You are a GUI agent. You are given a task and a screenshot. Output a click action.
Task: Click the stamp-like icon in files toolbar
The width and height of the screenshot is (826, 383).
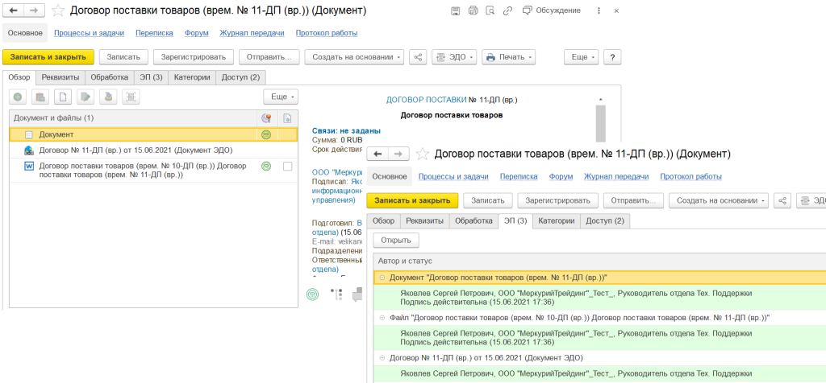tap(108, 97)
